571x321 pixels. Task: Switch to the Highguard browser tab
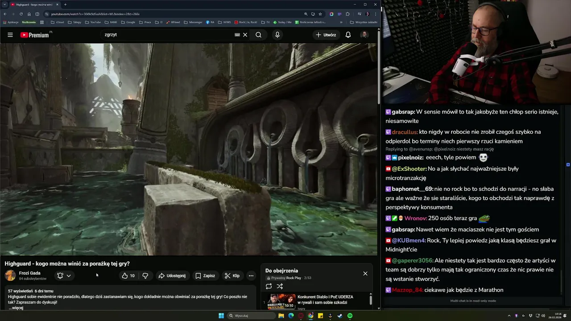point(34,4)
